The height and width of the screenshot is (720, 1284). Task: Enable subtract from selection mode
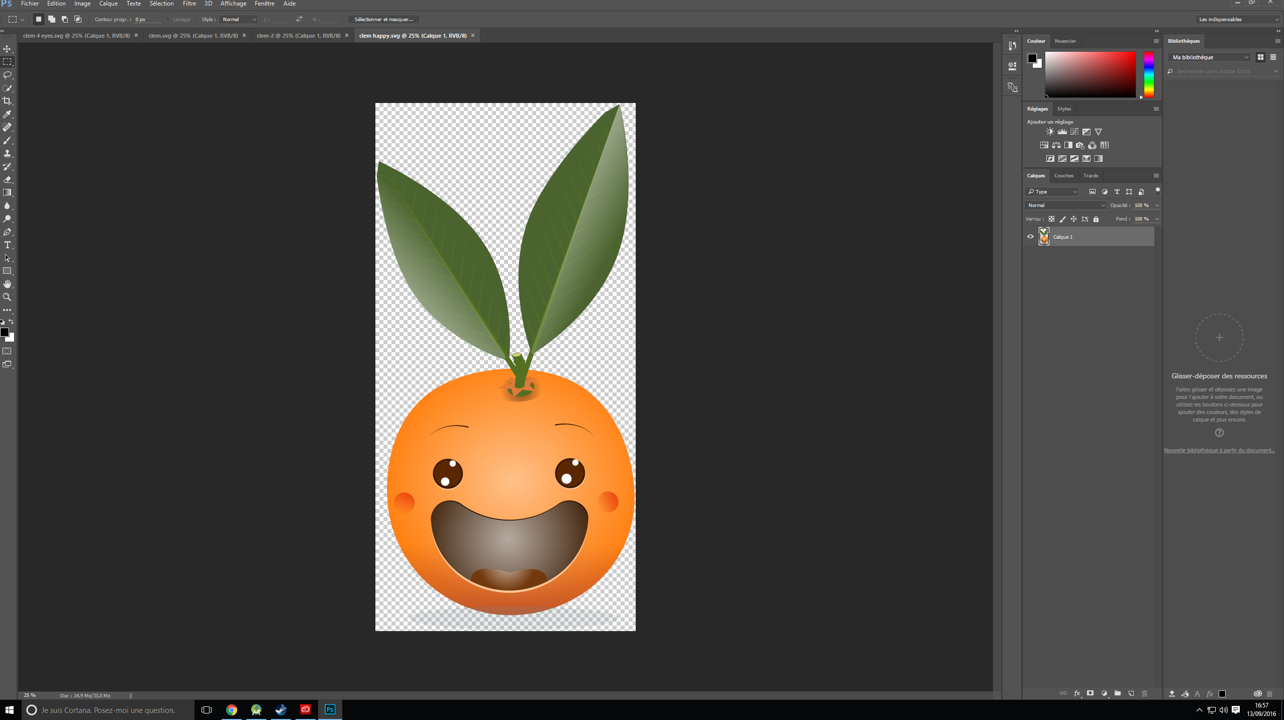64,19
